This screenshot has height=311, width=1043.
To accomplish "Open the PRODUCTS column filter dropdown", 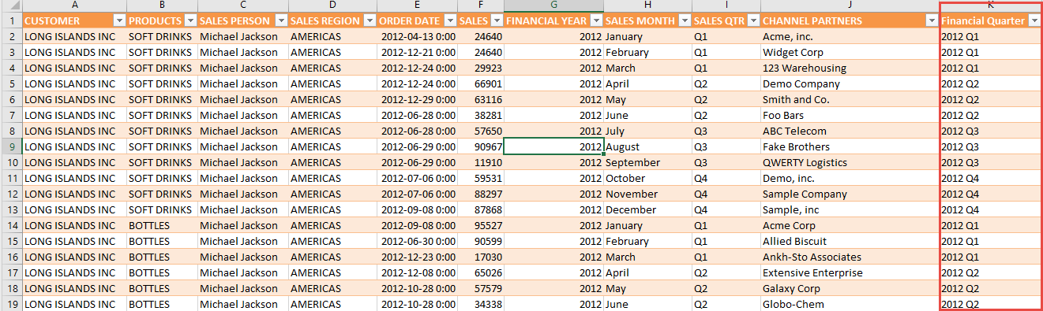I will pyautogui.click(x=190, y=20).
